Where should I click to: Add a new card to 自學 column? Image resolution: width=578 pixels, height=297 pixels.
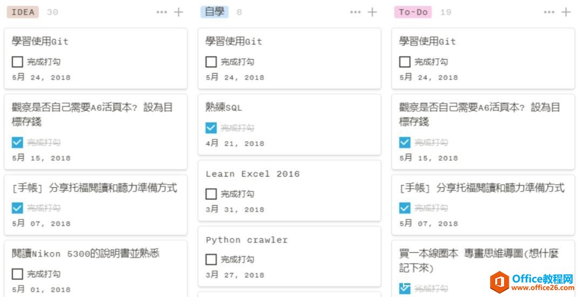pyautogui.click(x=372, y=12)
